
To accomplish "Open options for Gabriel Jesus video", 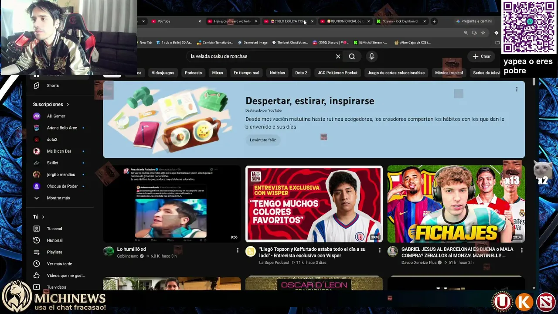I will pos(522,250).
